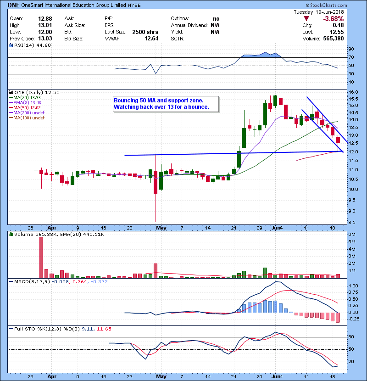Click the SCTR label
Image resolution: width=367 pixels, height=381 pixels.
[x=178, y=39]
